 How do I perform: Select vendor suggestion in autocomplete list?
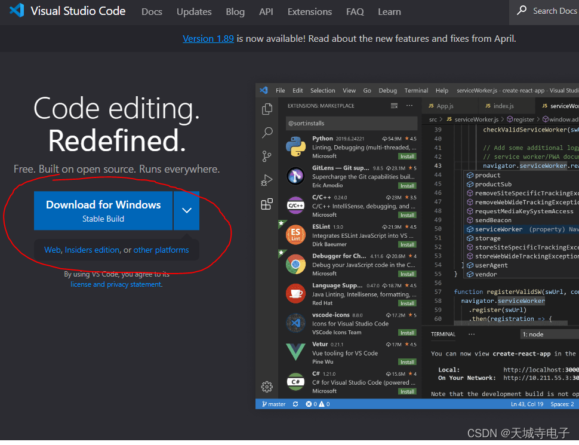tap(521, 274)
